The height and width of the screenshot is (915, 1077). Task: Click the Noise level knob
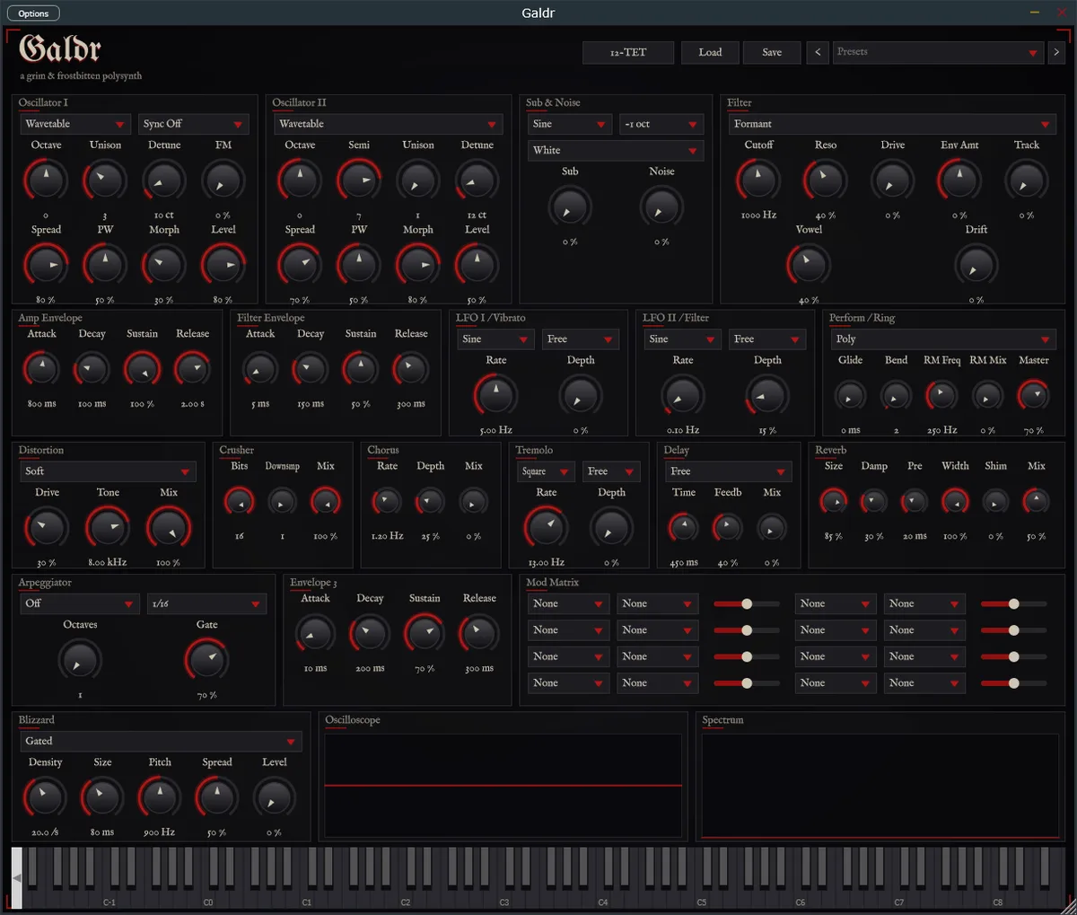click(661, 207)
